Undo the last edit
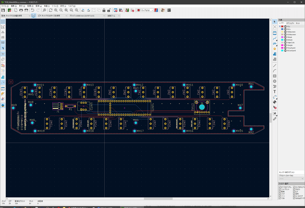305x208 pixels. 33,10
